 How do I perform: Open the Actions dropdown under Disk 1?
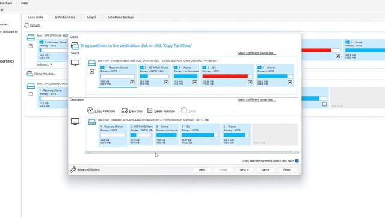click(45, 64)
